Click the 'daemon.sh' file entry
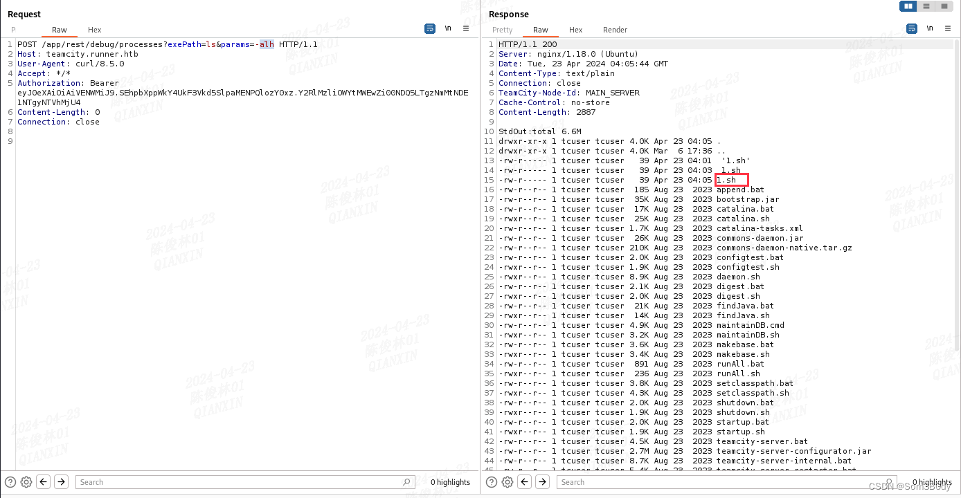Screen dimensions: 961x498 (x=738, y=277)
